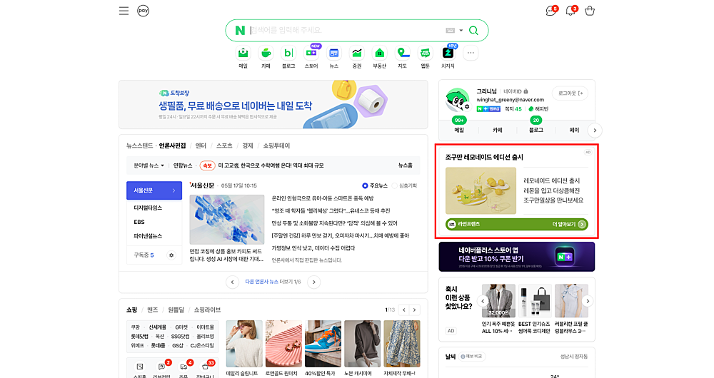Image resolution: width=714 pixels, height=378 pixels.
Task: Open the hamburger menu at top left
Action: 124,11
